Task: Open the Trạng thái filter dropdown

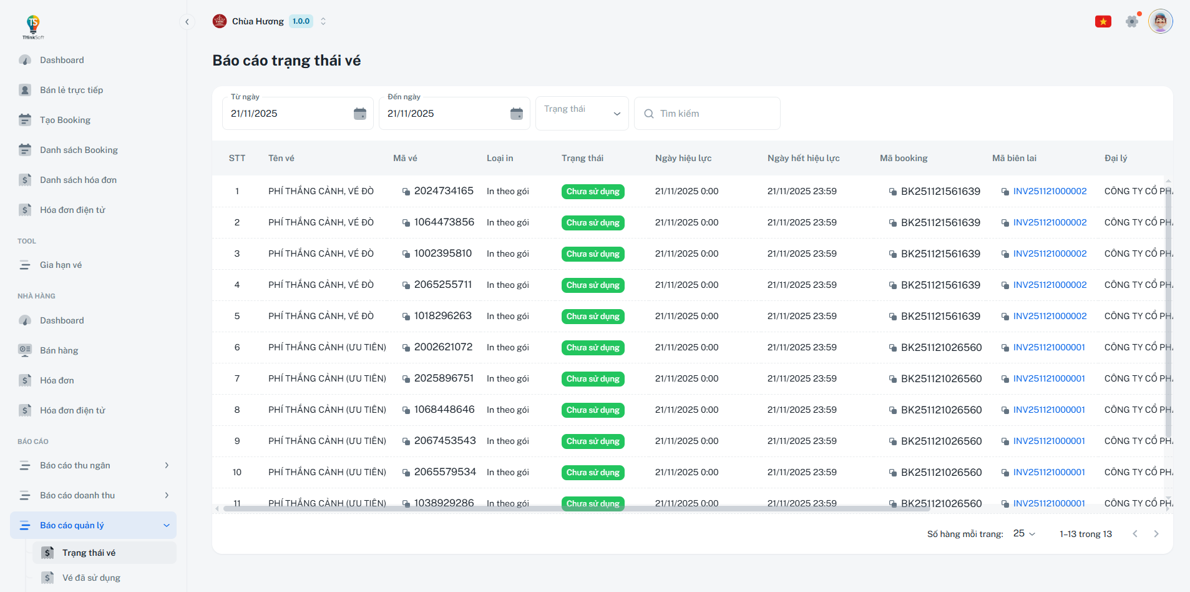Action: click(581, 113)
